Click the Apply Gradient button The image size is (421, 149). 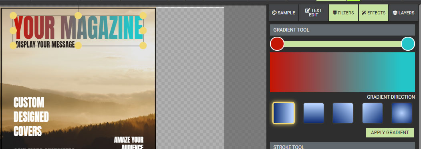click(x=390, y=133)
